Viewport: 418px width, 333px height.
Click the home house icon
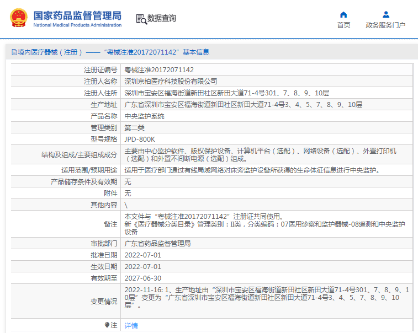click(x=343, y=15)
